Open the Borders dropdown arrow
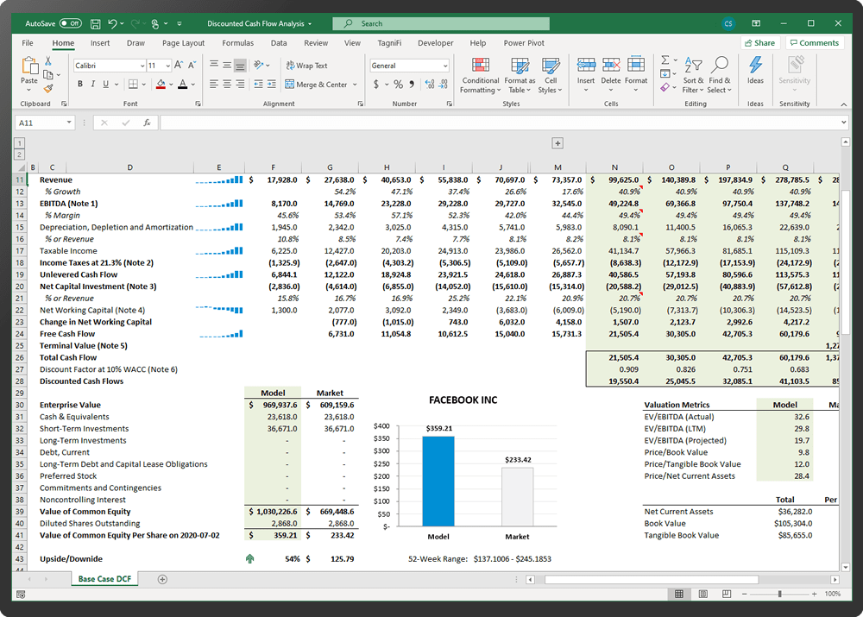863x617 pixels. click(143, 85)
